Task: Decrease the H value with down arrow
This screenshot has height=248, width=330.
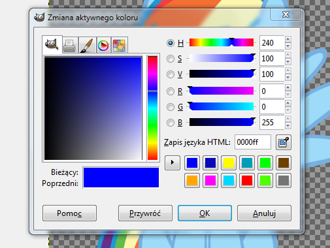Action: (288, 46)
